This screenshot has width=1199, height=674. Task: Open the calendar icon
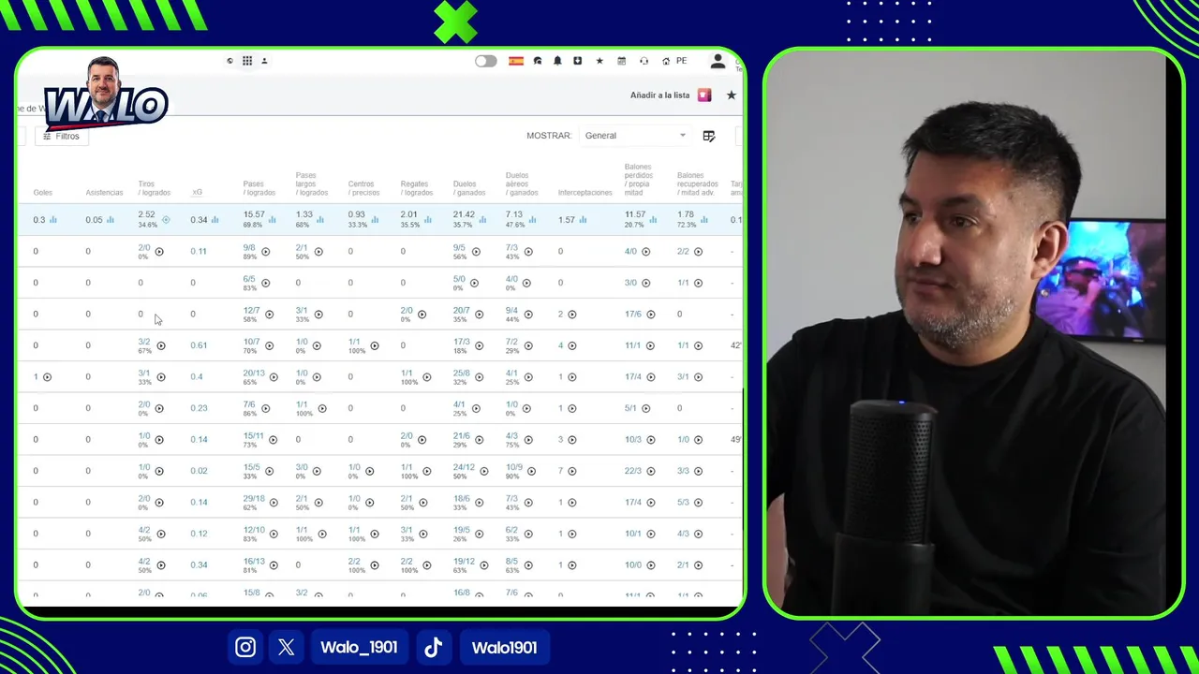(x=621, y=61)
